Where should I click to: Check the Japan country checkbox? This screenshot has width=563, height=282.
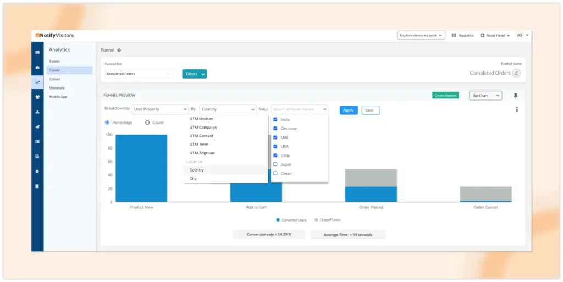pyautogui.click(x=275, y=164)
